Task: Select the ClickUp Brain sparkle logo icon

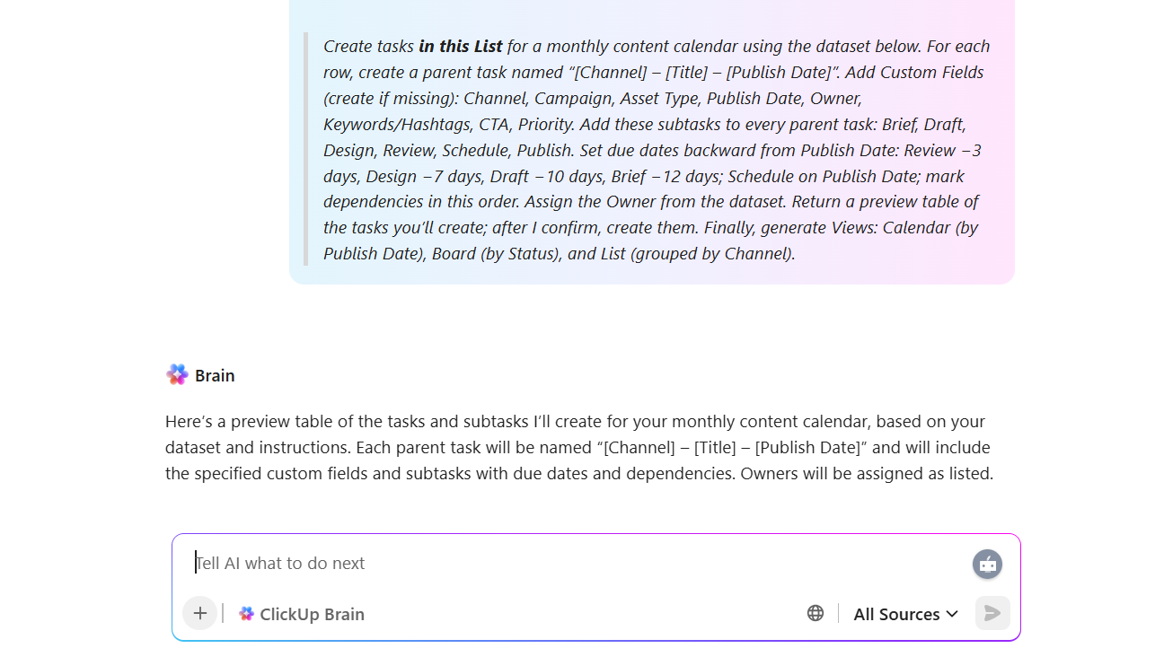Action: click(245, 613)
